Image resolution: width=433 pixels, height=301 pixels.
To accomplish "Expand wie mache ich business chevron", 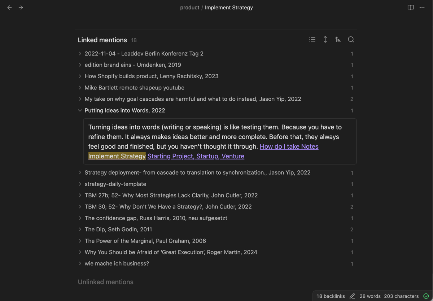I will [80, 263].
